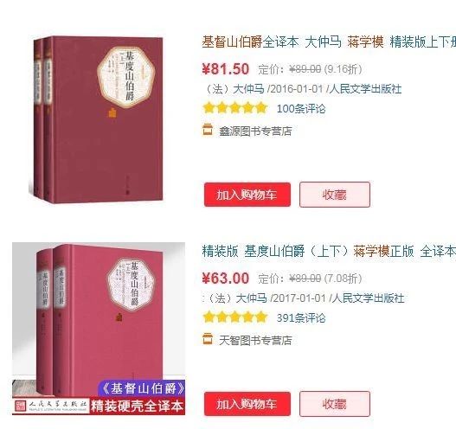The width and height of the screenshot is (456, 429).
Task: Open the 鑫源图书专营店 store link
Action: [255, 131]
